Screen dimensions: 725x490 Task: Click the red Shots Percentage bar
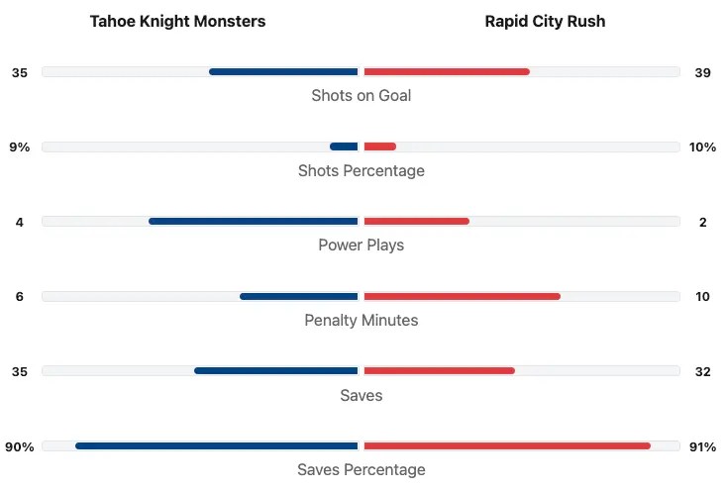[x=380, y=147]
